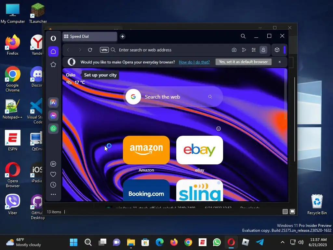Image resolution: width=333 pixels, height=250 pixels.
Task: Open File Explorer from the taskbar
Action: (x=131, y=242)
